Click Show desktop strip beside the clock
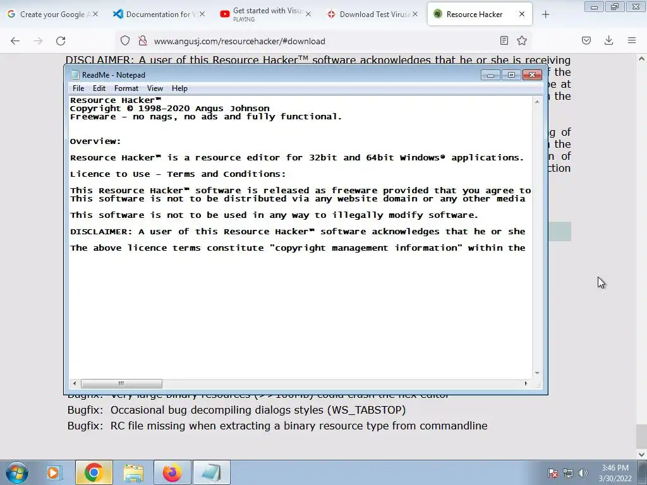Image resolution: width=647 pixels, height=485 pixels. (x=643, y=472)
